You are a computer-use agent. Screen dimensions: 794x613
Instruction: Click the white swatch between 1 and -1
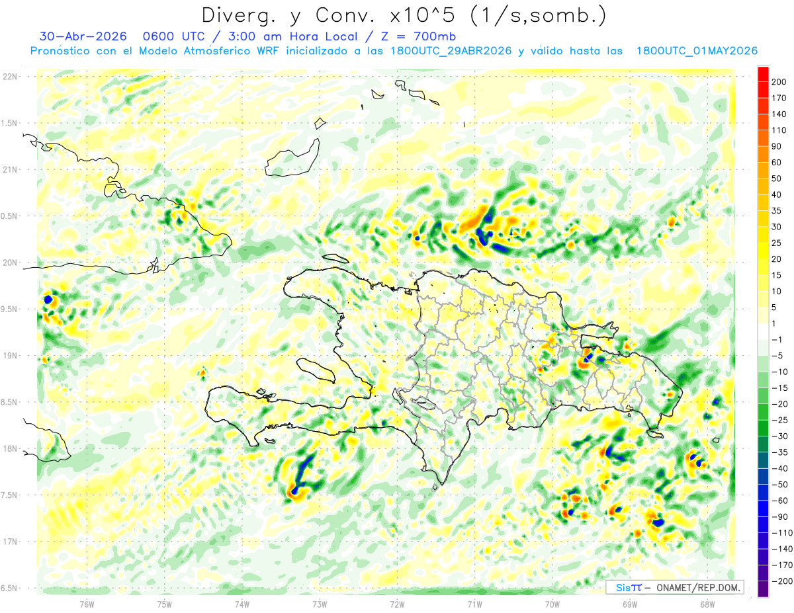point(763,331)
